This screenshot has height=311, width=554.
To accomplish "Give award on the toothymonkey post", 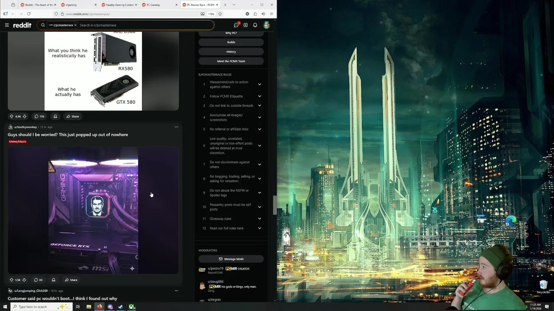I will 53,280.
